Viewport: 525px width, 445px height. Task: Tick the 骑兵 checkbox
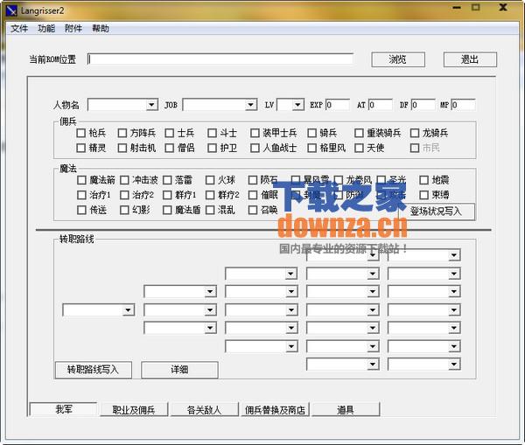point(311,133)
